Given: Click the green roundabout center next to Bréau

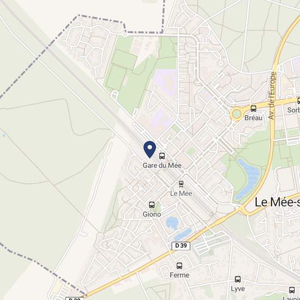Looking at the screenshot, I should pos(237,114).
